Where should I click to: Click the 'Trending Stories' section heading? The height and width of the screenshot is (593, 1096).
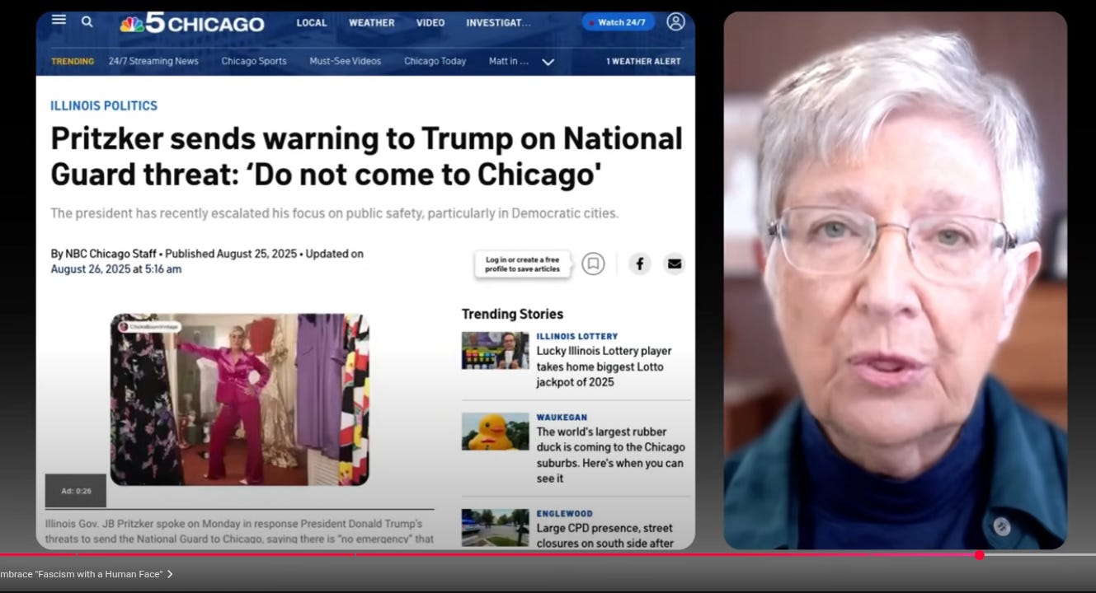click(x=512, y=314)
